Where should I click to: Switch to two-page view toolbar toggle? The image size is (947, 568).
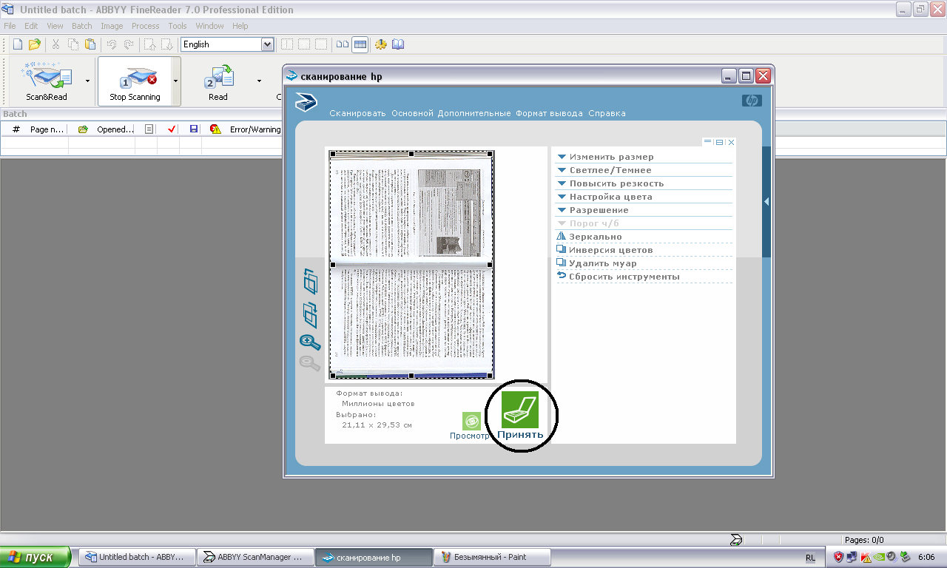coord(343,44)
